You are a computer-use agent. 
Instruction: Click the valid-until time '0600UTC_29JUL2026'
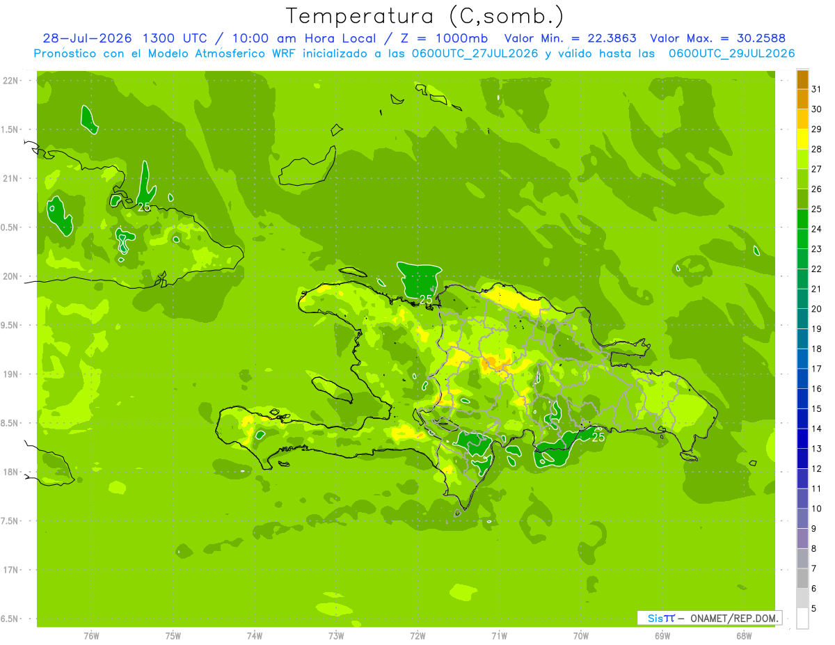[x=731, y=54]
